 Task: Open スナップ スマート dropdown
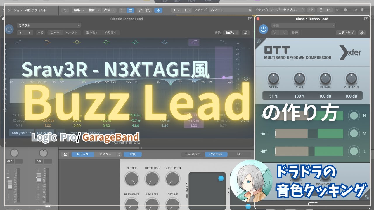[x=231, y=10]
